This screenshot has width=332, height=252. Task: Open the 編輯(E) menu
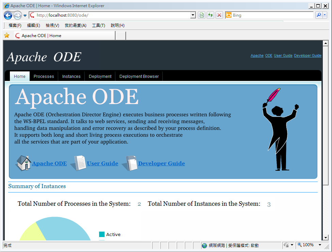[x=33, y=26]
